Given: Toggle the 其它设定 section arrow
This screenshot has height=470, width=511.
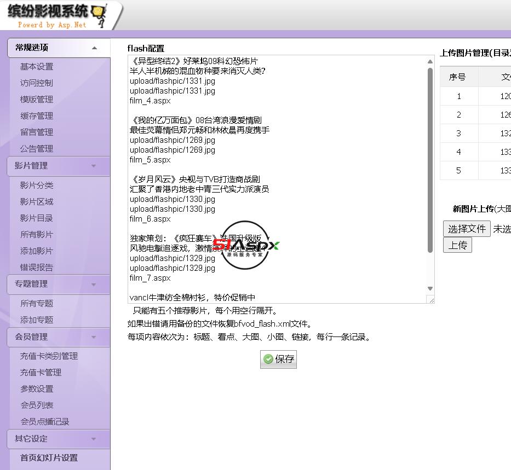Looking at the screenshot, I should click(94, 439).
